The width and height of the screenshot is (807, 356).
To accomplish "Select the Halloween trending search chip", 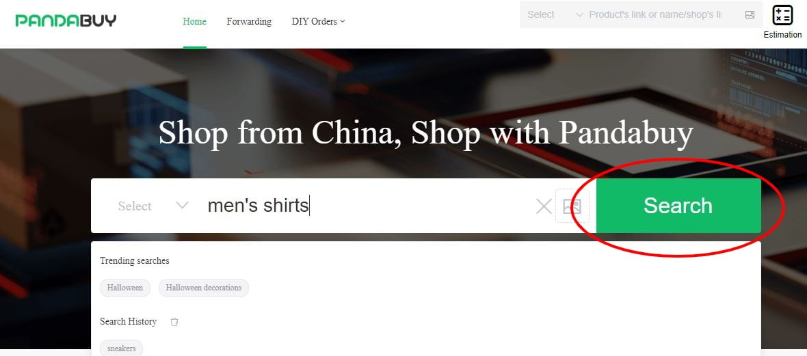I will (x=125, y=288).
